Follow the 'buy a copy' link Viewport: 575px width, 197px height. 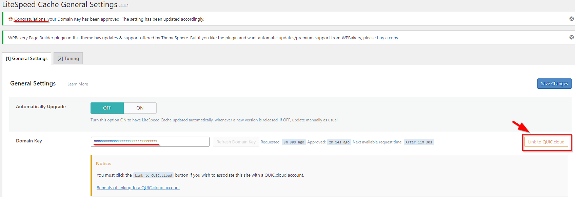[x=387, y=38]
